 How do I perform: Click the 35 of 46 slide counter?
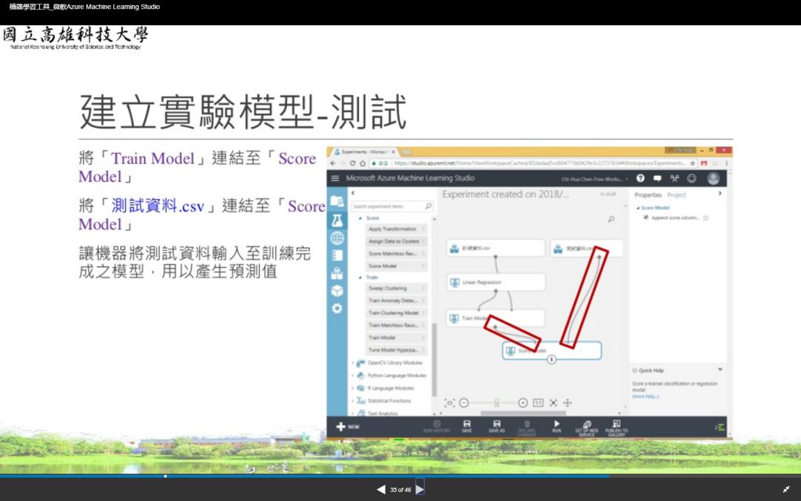click(400, 490)
